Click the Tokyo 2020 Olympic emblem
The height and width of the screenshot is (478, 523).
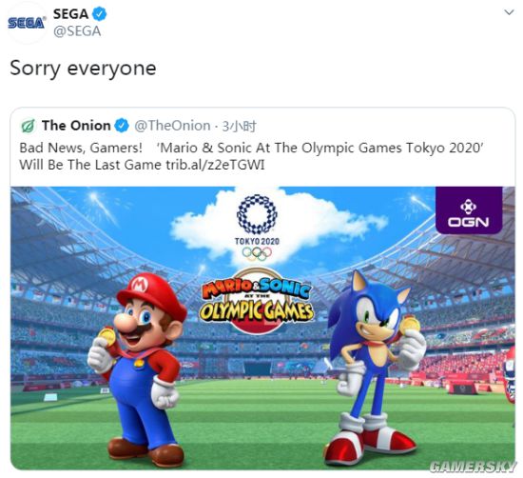[257, 229]
